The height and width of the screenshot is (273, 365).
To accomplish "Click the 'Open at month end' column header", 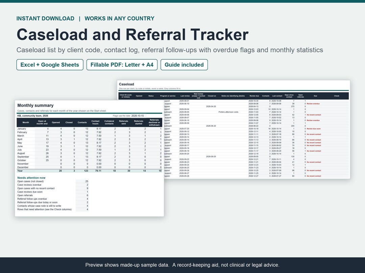I will pos(42,122).
